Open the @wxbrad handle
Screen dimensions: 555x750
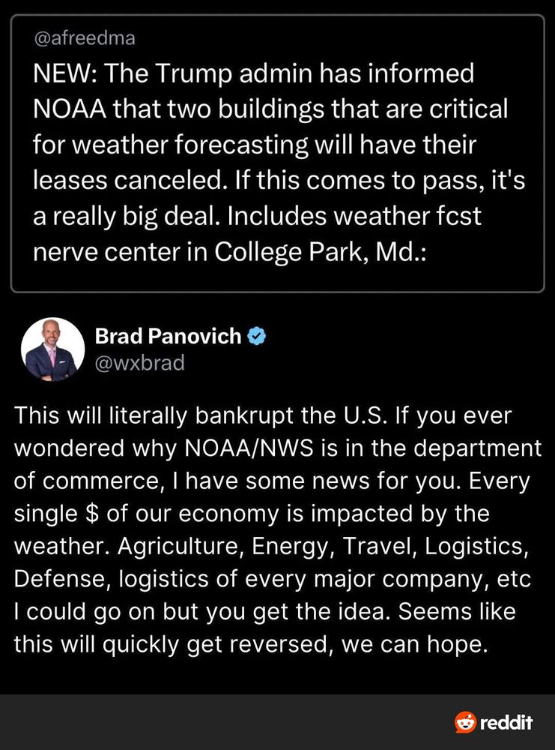coord(139,363)
